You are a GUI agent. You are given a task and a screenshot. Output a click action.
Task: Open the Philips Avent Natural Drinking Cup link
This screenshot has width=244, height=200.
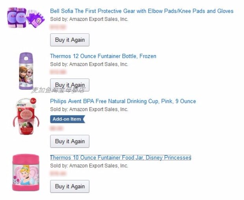[123, 101]
